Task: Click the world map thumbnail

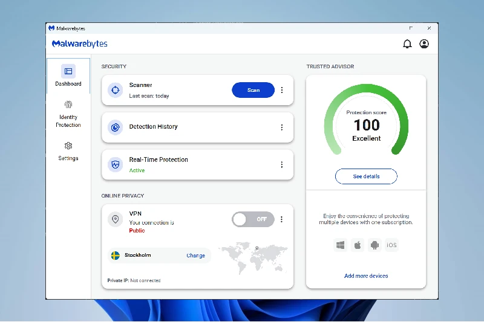Action: tap(253, 257)
